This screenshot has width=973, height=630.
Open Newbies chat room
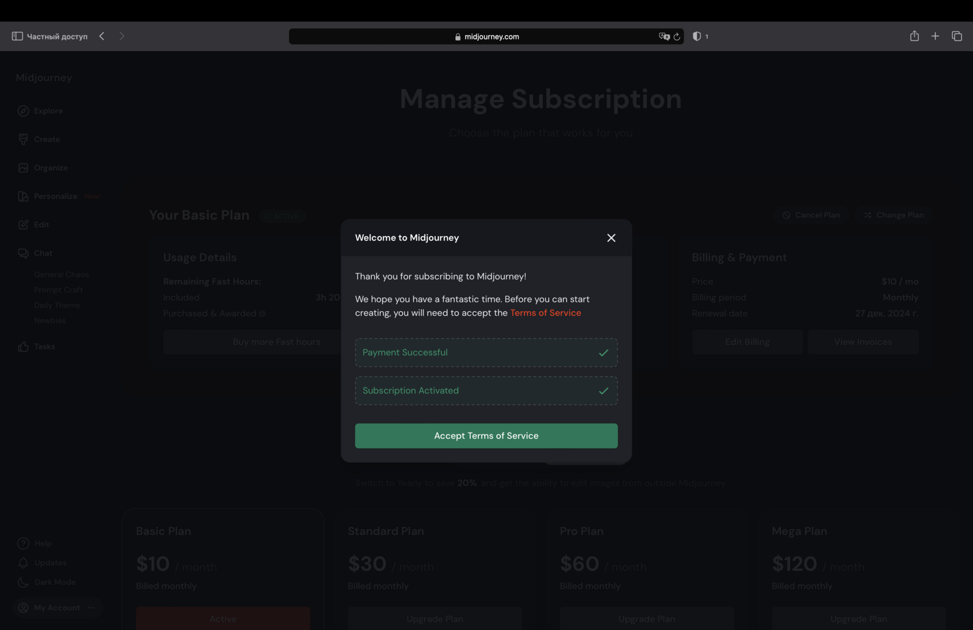click(50, 321)
